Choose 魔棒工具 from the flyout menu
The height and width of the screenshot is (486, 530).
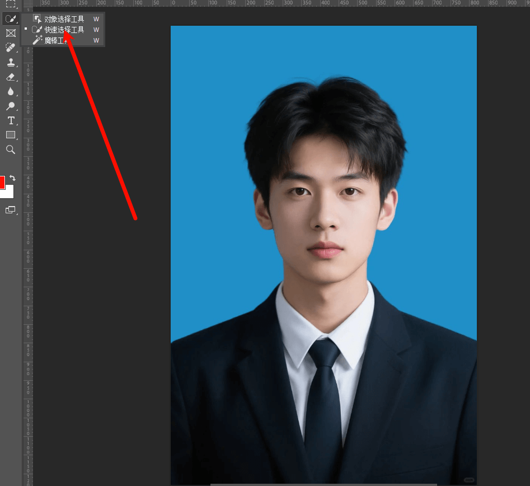coord(56,40)
